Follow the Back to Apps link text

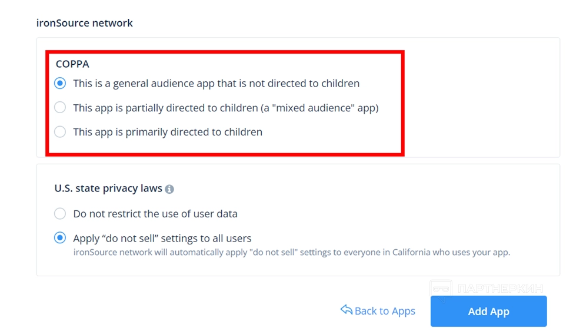[x=385, y=311]
